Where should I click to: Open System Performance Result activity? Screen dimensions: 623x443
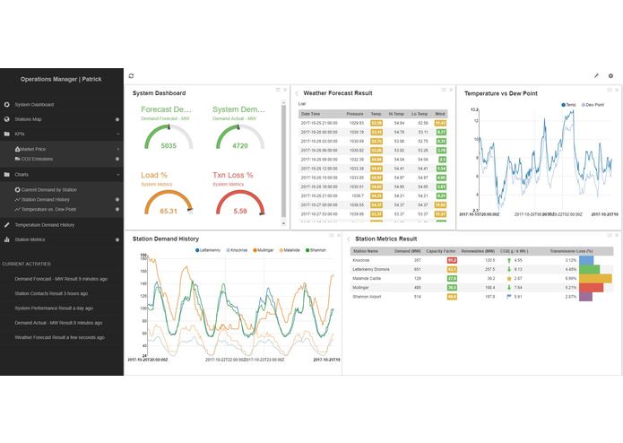[54, 308]
